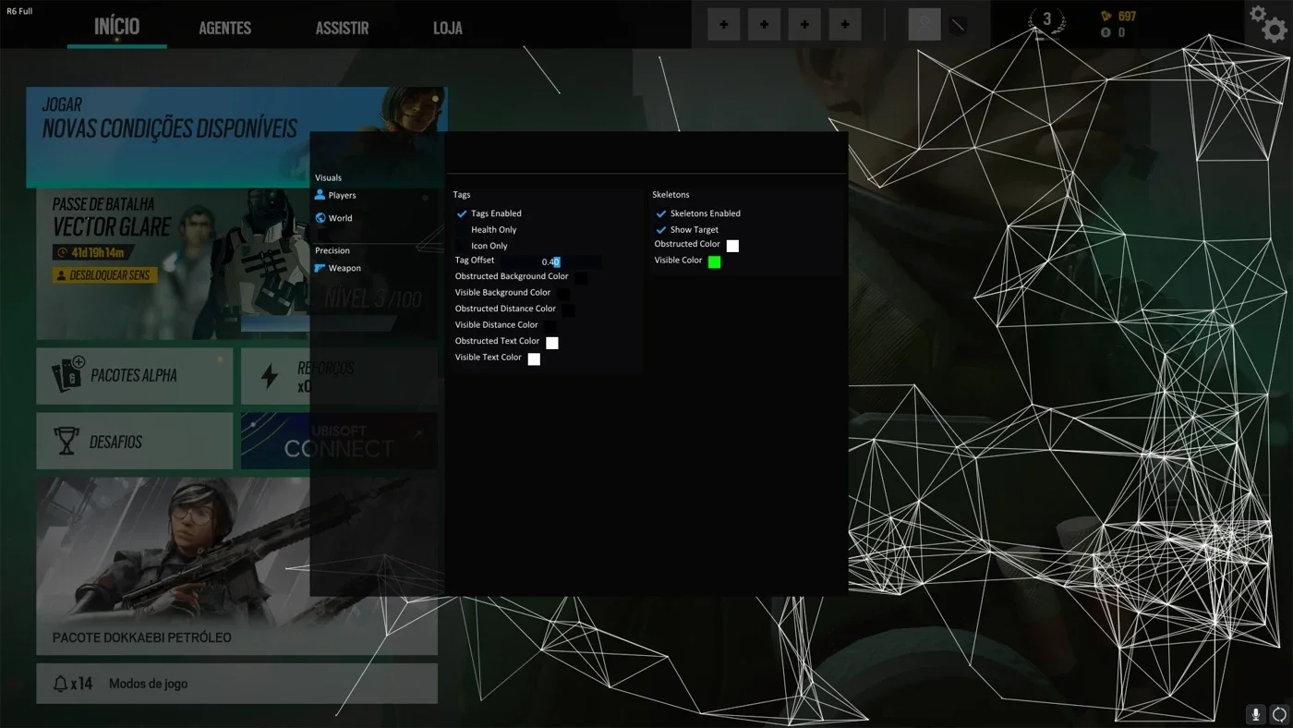Click the second squad invite plus slot
This screenshot has height=728, width=1293.
(764, 24)
